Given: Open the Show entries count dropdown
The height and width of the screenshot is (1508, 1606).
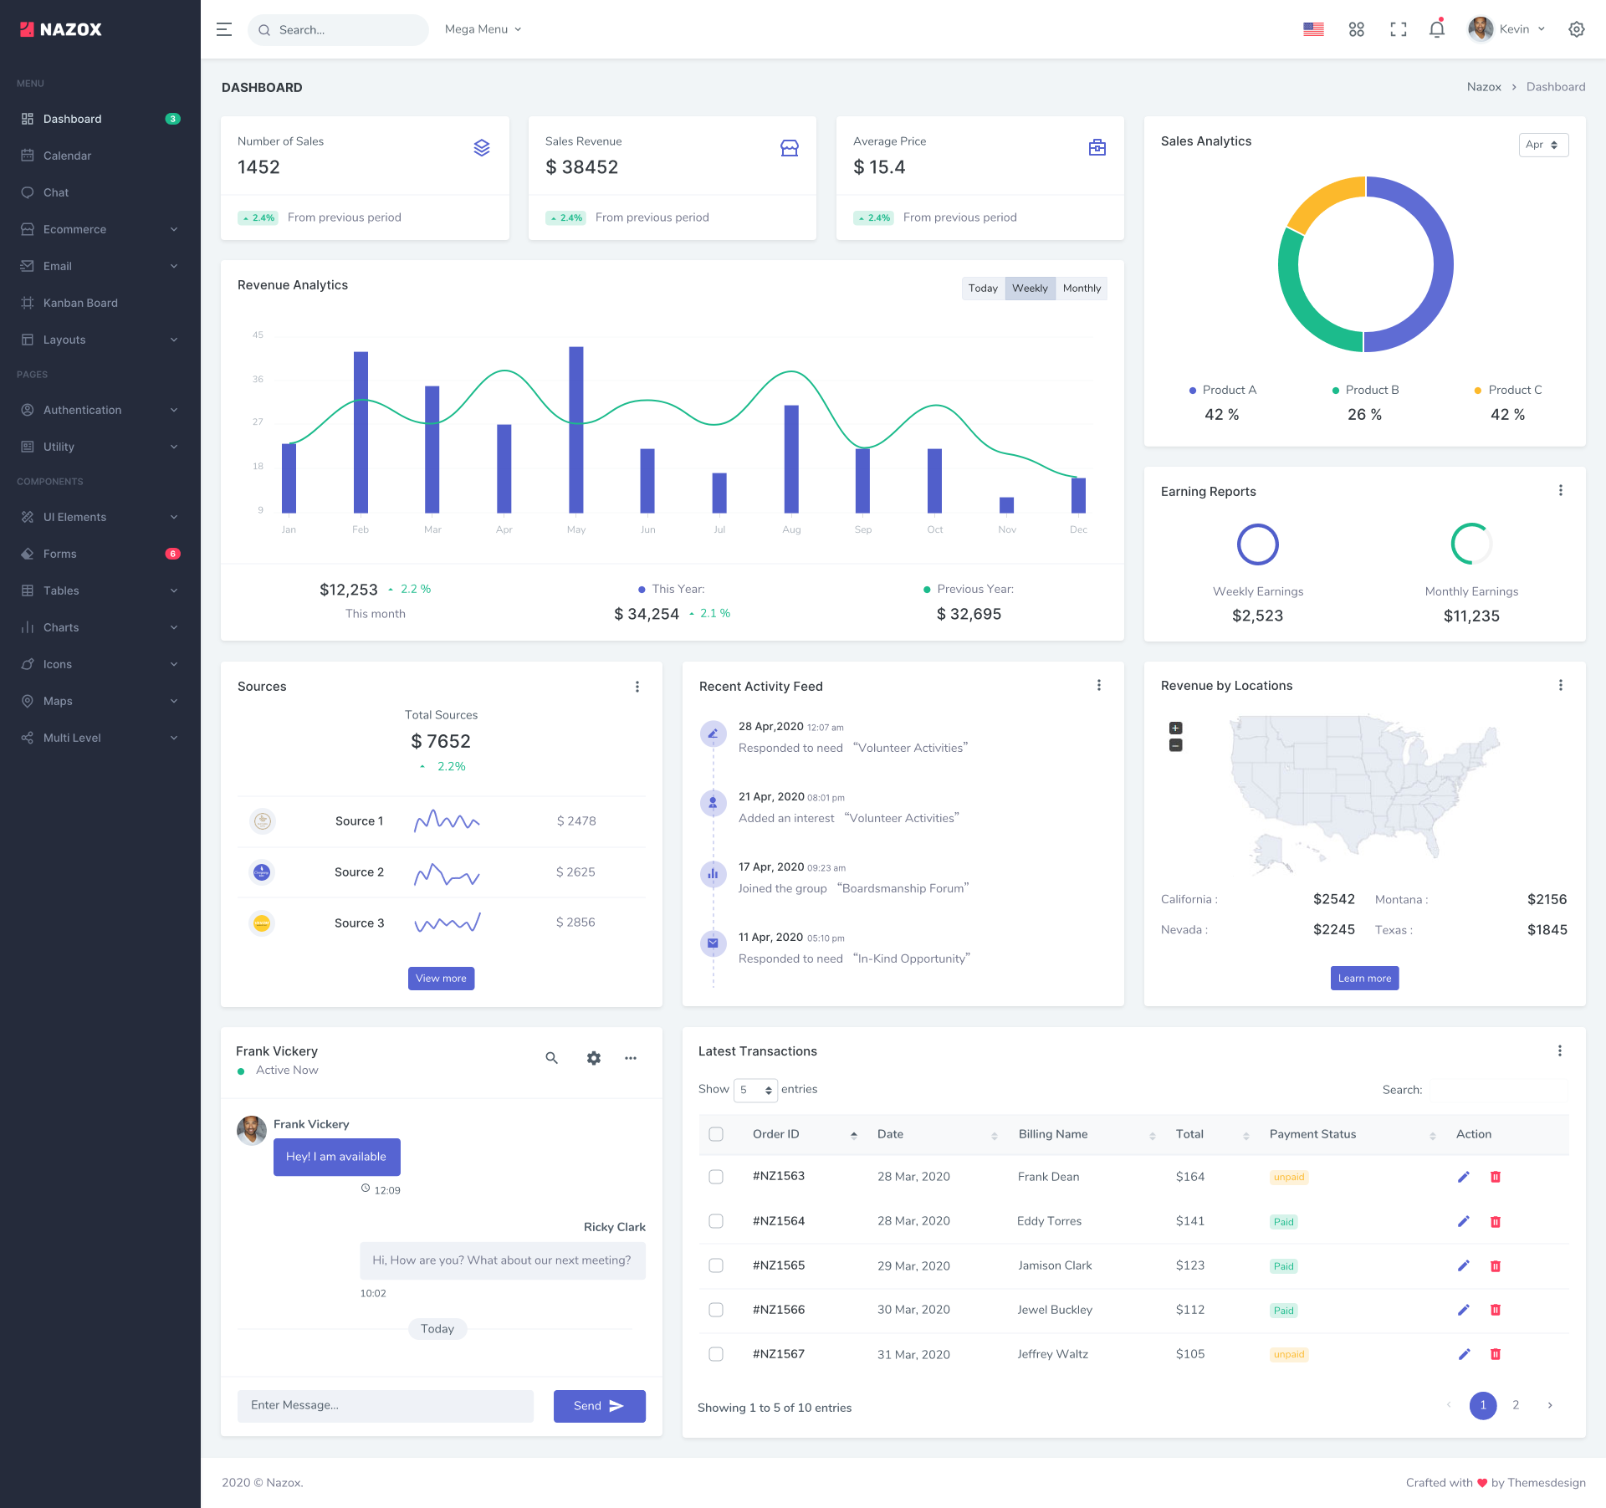Looking at the screenshot, I should (x=755, y=1090).
